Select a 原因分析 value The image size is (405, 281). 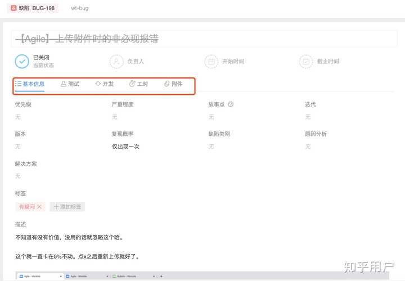click(x=308, y=146)
